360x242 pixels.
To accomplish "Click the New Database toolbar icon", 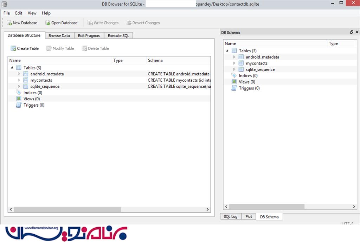I will [9, 23].
